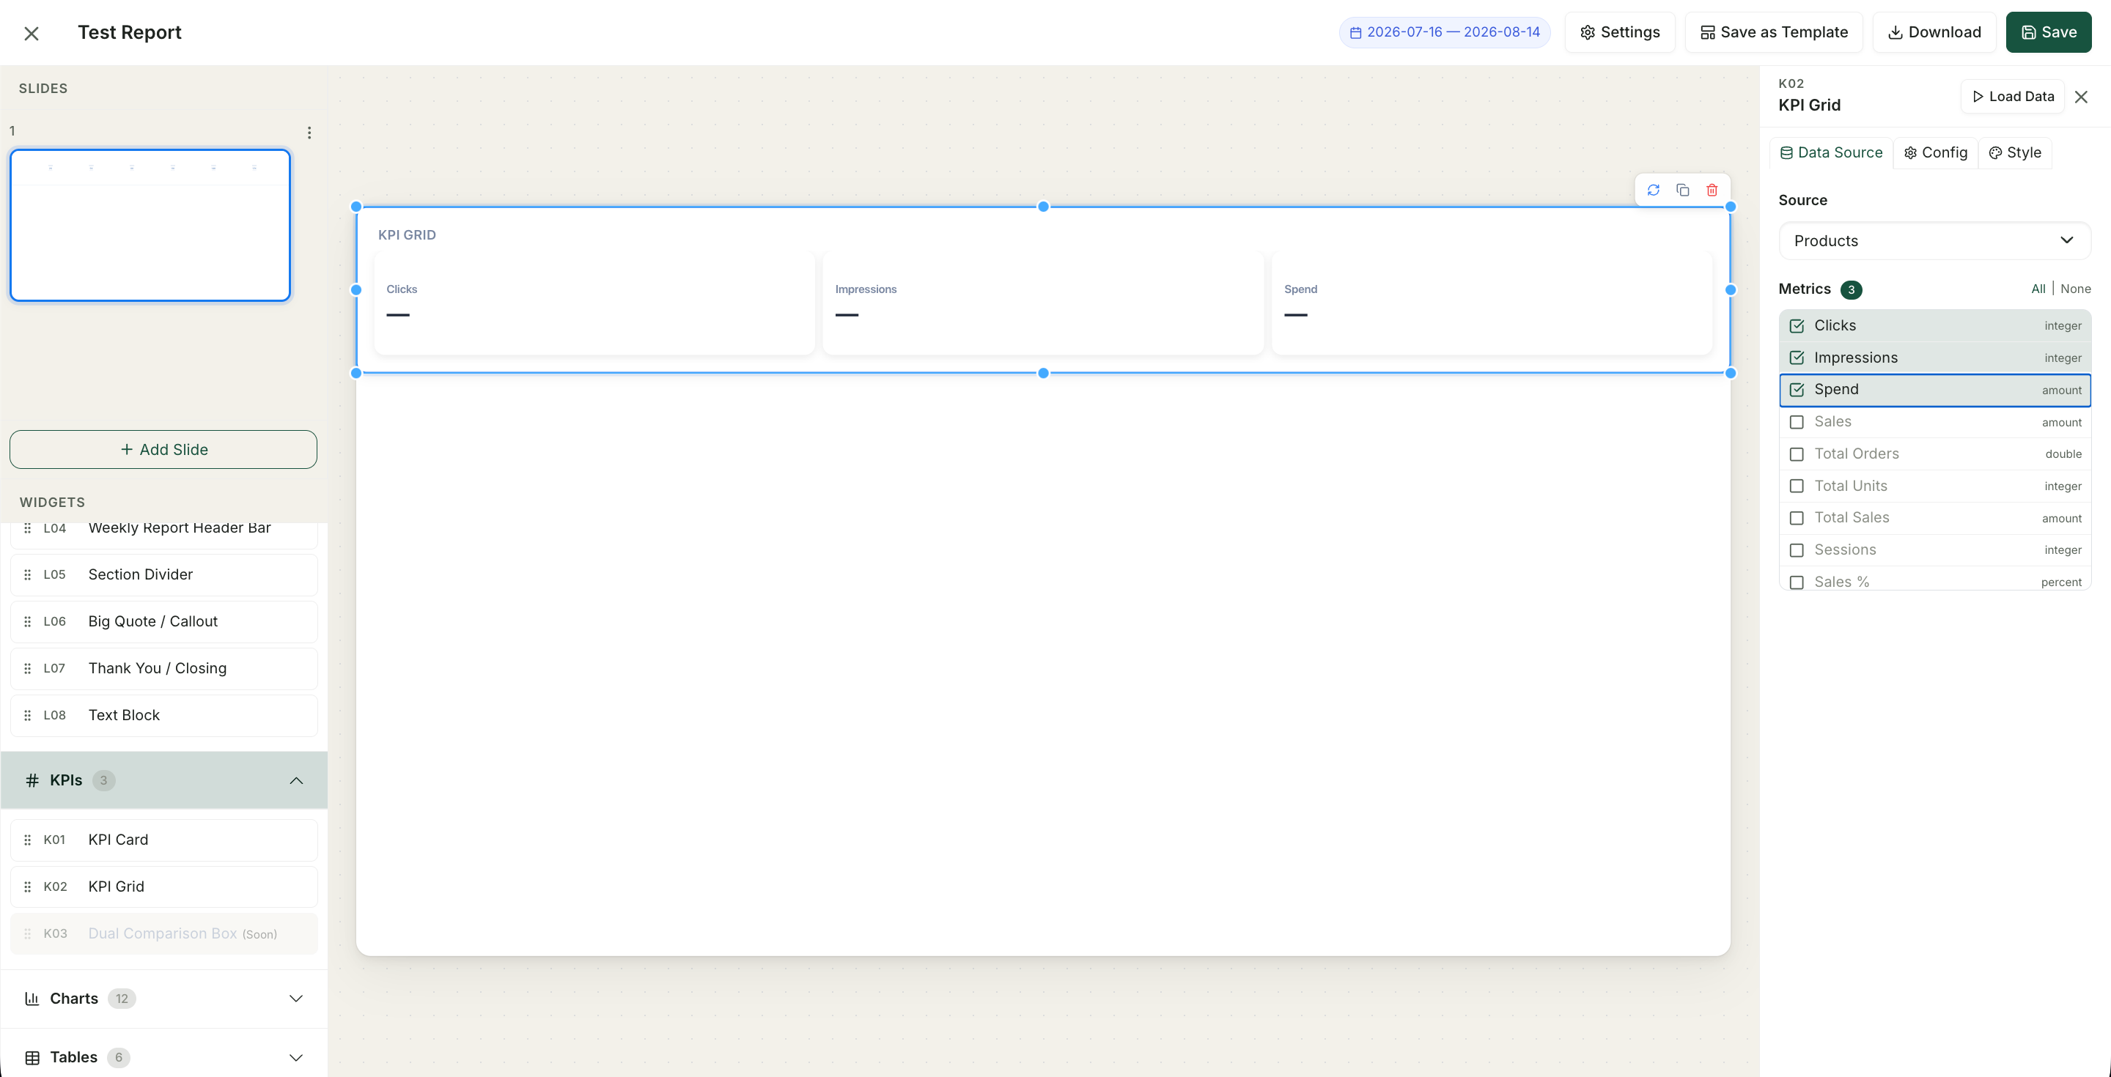This screenshot has width=2111, height=1077.
Task: Uncheck the Clicks metric
Action: pos(1797,326)
